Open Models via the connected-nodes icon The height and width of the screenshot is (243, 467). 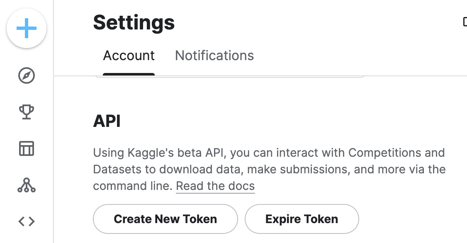pyautogui.click(x=27, y=185)
